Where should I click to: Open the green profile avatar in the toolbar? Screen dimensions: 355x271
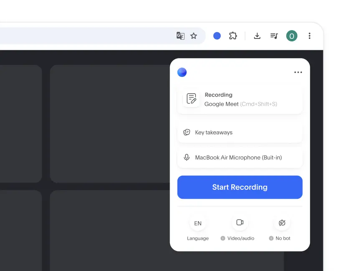292,36
